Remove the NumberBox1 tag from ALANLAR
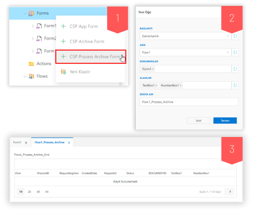The image size is (254, 210). (x=181, y=86)
